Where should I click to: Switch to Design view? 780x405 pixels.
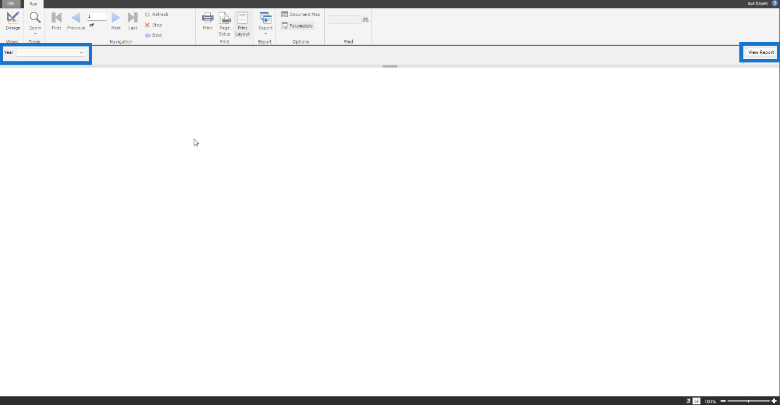tap(13, 21)
